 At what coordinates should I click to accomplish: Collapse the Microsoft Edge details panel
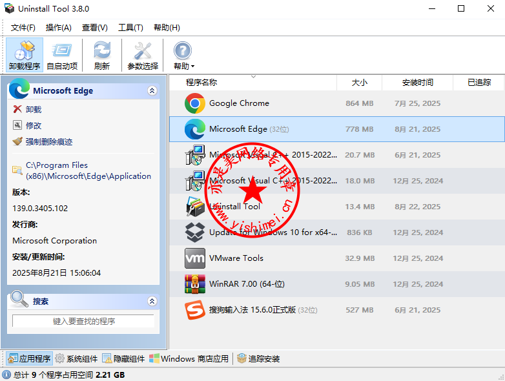(x=152, y=91)
